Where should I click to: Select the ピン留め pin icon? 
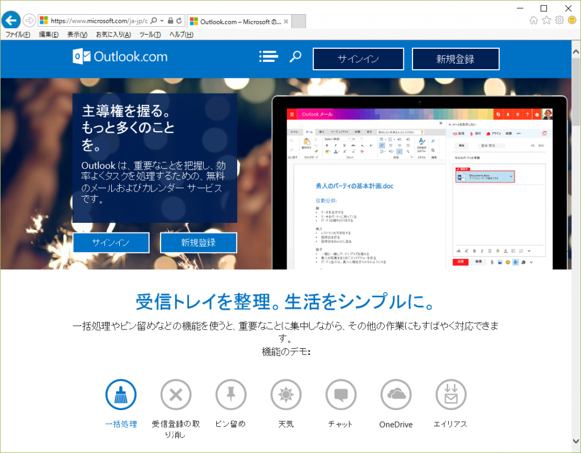coord(231,395)
